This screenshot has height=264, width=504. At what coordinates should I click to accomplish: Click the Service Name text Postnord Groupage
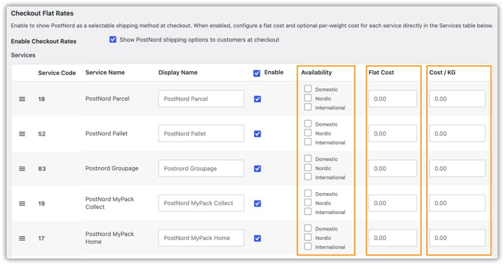click(112, 168)
